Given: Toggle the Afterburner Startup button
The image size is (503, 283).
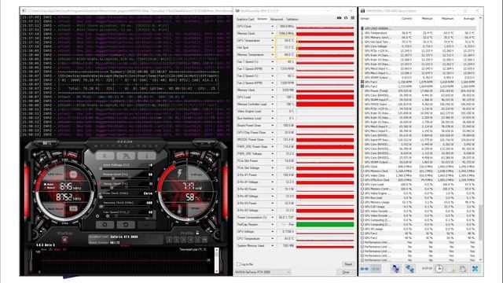Looking at the screenshot, I should click(64, 239).
